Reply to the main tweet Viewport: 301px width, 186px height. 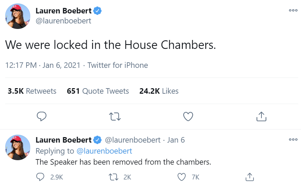[42, 116]
